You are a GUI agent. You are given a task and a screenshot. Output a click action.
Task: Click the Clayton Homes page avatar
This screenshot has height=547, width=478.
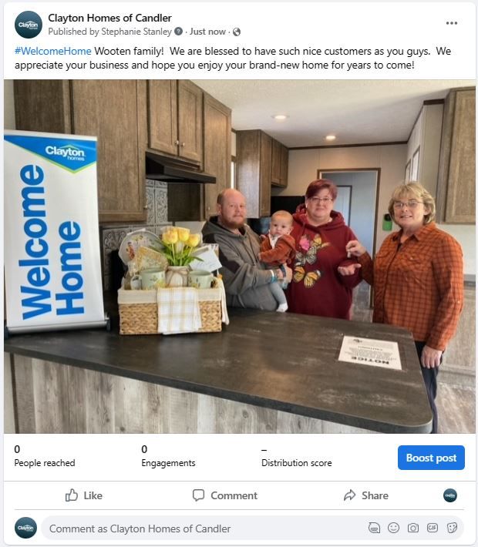[29, 25]
